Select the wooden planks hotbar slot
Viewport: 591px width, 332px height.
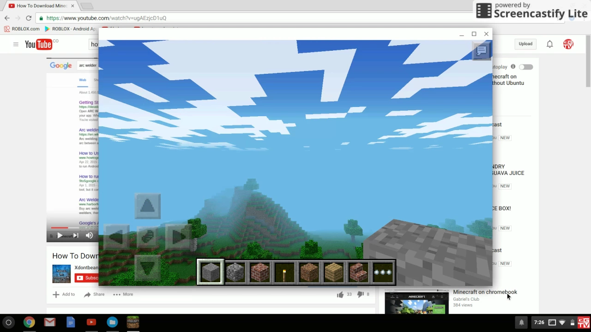tap(333, 272)
